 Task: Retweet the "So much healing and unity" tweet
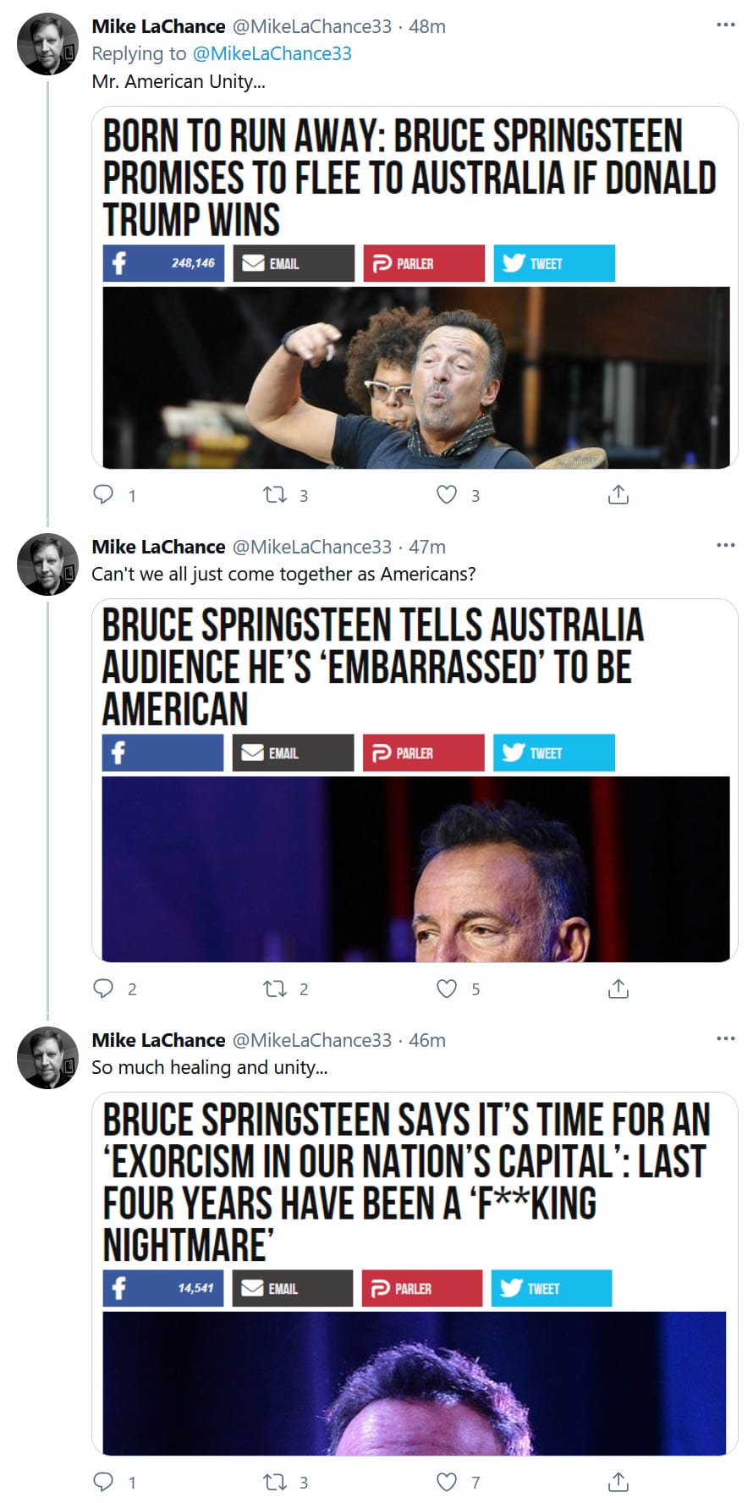(275, 1481)
